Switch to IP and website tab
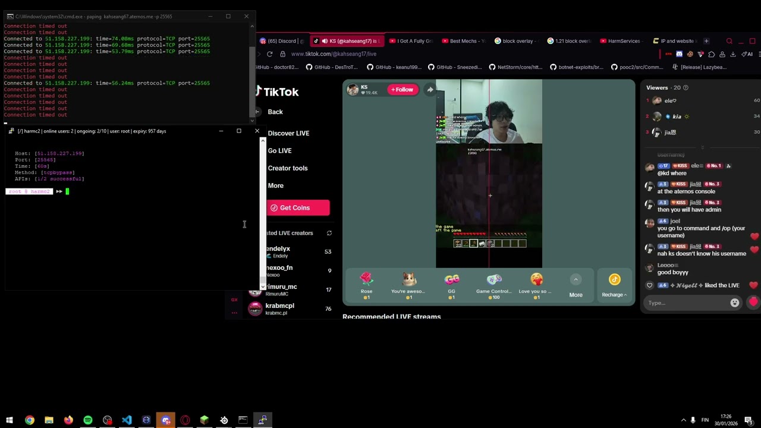The image size is (761, 428). pyautogui.click(x=675, y=41)
